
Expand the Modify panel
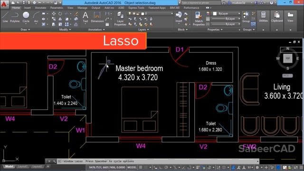pos(65,29)
